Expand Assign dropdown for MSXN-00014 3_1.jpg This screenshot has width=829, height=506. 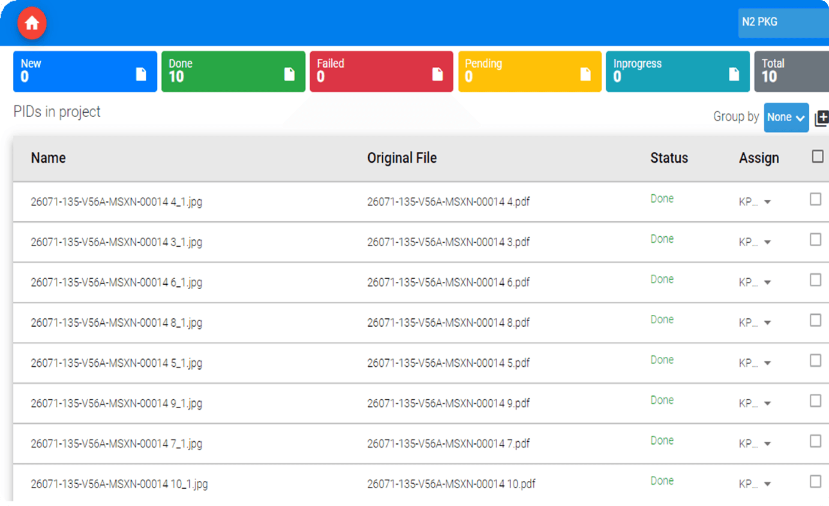pyautogui.click(x=767, y=242)
